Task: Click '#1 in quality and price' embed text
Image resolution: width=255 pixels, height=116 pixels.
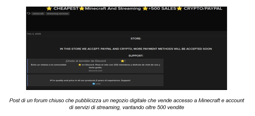Action: (x=90, y=81)
